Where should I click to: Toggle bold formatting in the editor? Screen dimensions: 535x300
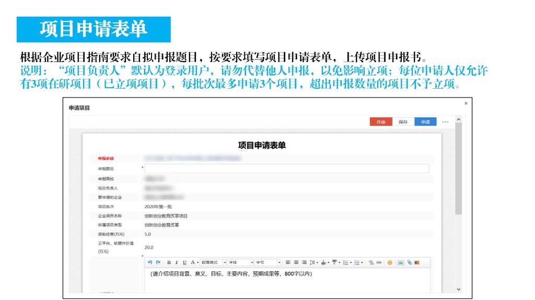pos(169,262)
